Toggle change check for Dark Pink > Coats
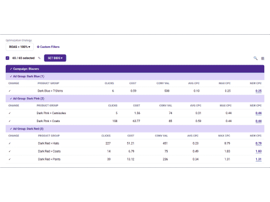 coord(9,121)
